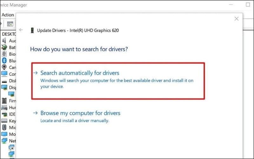
Task: Open the Action menu in Device Manager
Action: point(8,15)
